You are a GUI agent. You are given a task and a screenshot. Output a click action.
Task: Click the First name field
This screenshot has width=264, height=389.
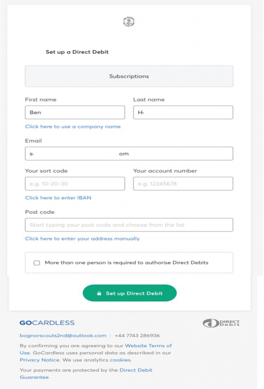tap(75, 112)
